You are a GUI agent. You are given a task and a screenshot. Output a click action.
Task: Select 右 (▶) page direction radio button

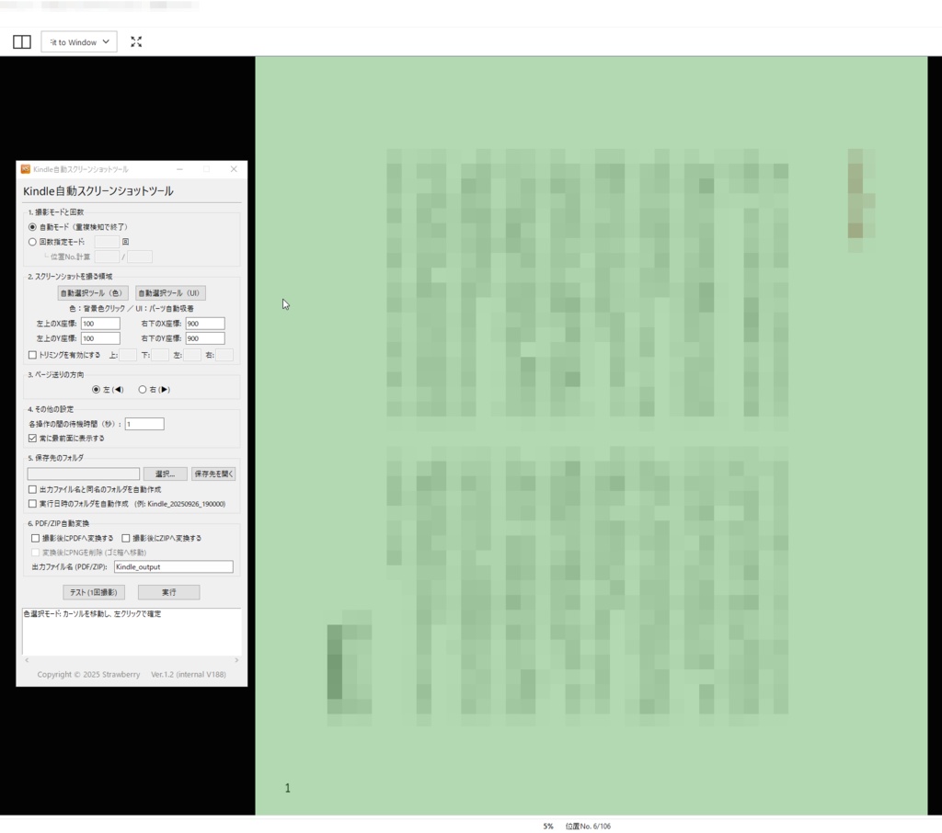(143, 390)
